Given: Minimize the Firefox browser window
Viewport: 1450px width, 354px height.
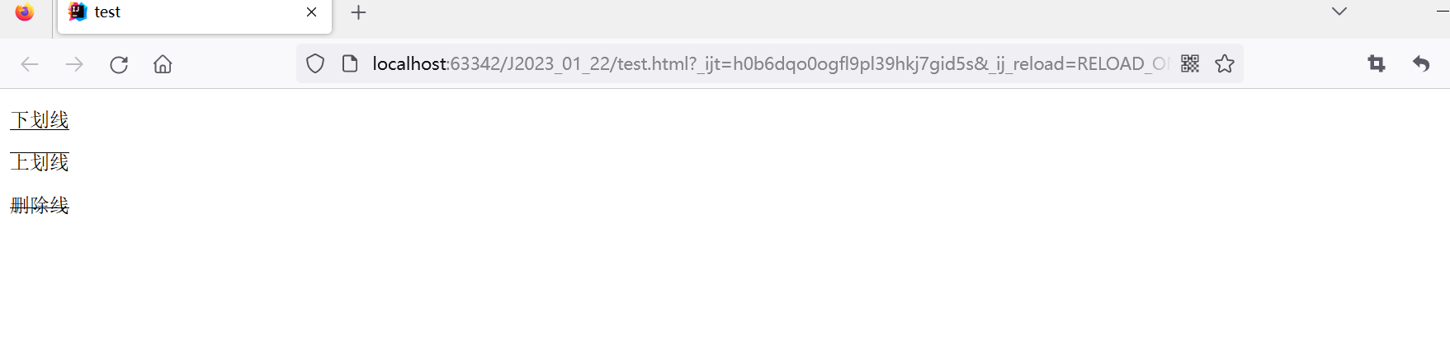Looking at the screenshot, I should click(x=1443, y=12).
